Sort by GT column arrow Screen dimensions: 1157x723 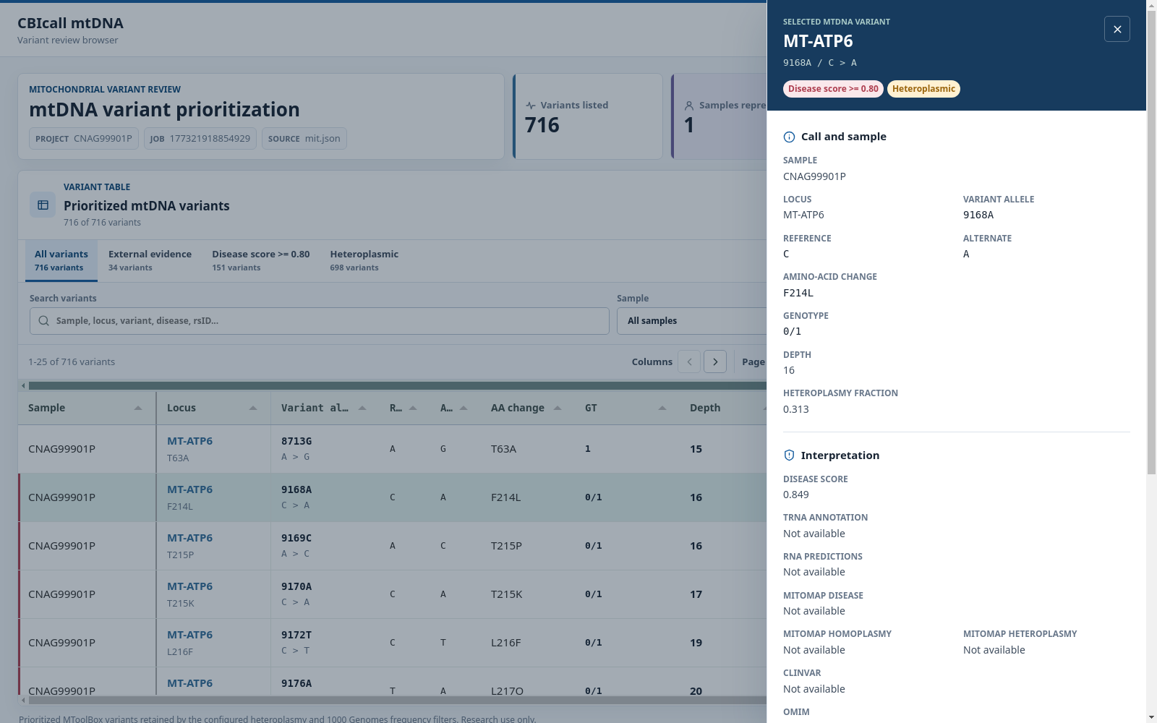tap(662, 408)
